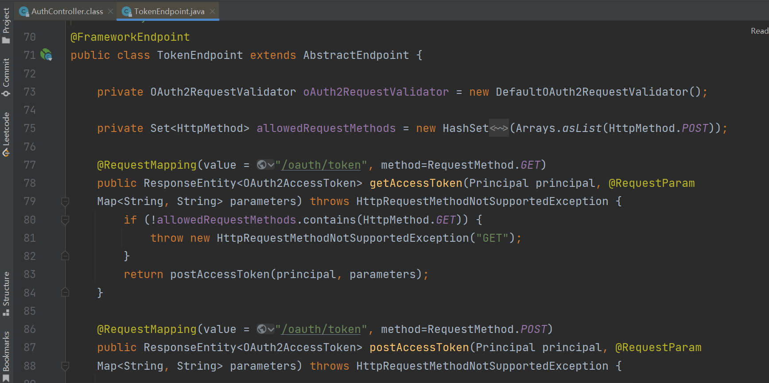Open the Commit tool window
Screen dimensions: 769x383
[x=6, y=77]
